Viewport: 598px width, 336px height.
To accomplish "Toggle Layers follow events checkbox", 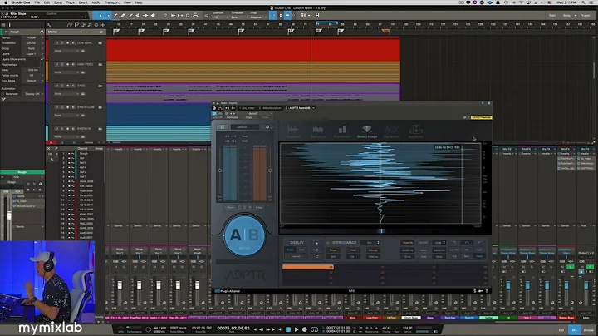I will 42,59.
